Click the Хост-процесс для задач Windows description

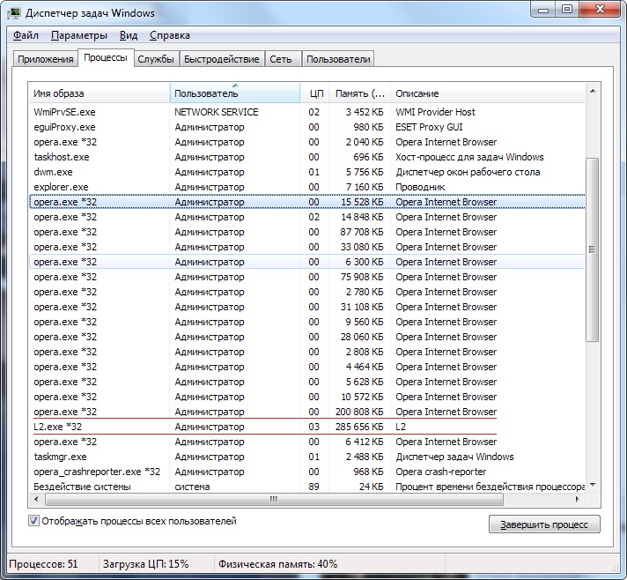[469, 157]
